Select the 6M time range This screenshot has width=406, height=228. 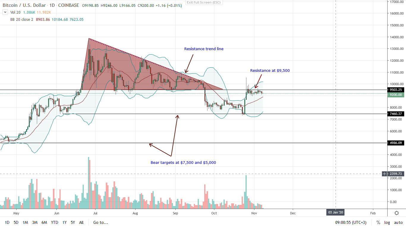[44, 222]
